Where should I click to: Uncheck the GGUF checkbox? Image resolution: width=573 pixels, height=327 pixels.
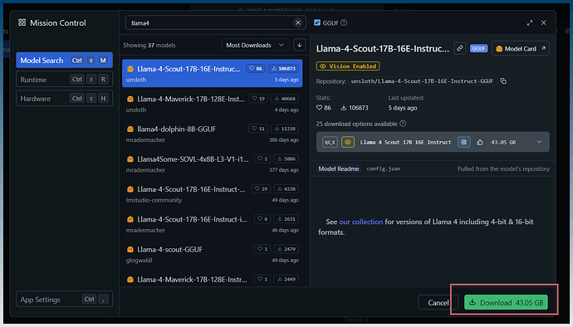tap(317, 22)
